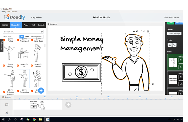Go back to My Videos
This screenshot has height=122, width=188.
point(36,17)
